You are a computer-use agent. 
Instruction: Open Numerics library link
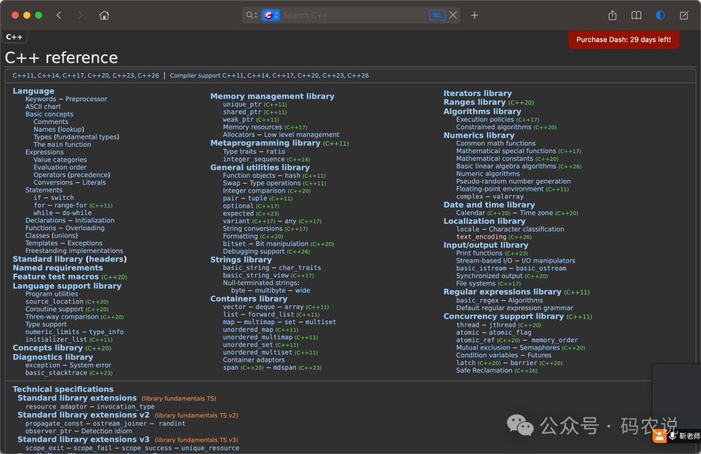(x=479, y=136)
